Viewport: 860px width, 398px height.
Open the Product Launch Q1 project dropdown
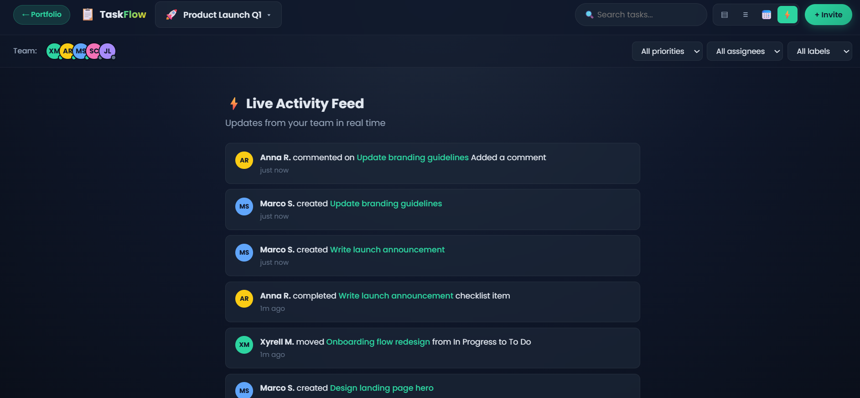218,15
